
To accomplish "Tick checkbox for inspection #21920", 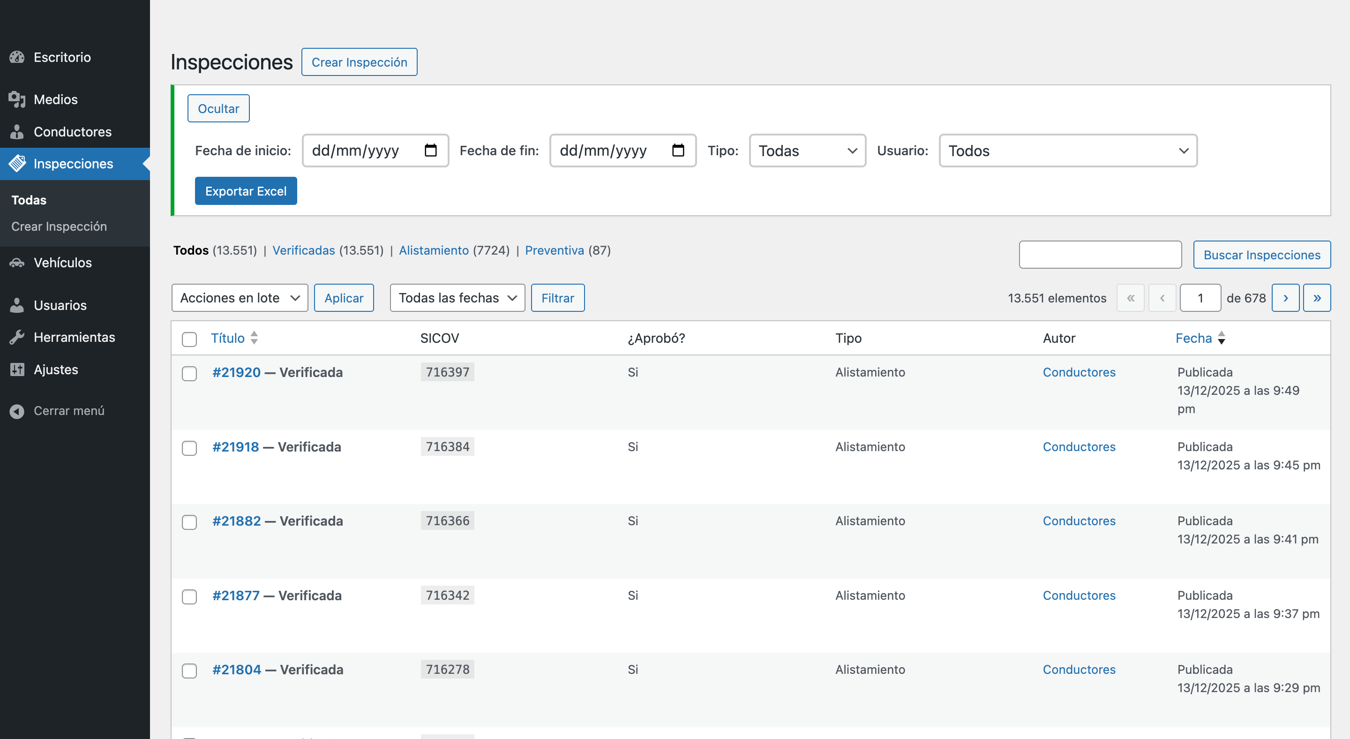I will click(x=189, y=373).
